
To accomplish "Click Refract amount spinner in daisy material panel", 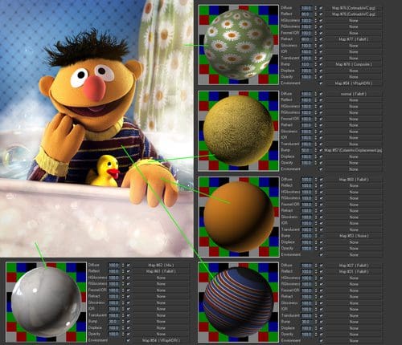I will point(315,39).
